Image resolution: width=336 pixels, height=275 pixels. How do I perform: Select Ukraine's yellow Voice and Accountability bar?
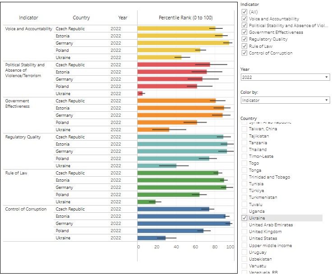[159, 57]
